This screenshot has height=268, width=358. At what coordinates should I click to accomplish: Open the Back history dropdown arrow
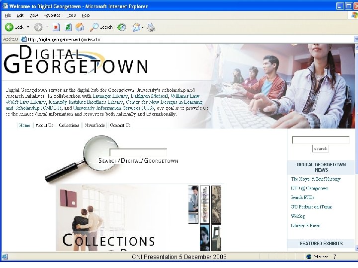pos(28,27)
